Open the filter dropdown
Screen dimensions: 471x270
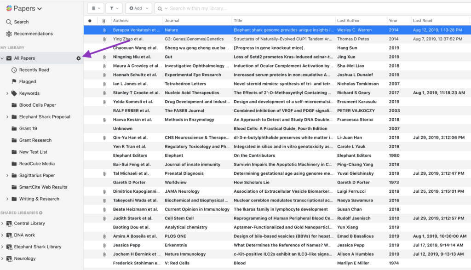tap(114, 8)
